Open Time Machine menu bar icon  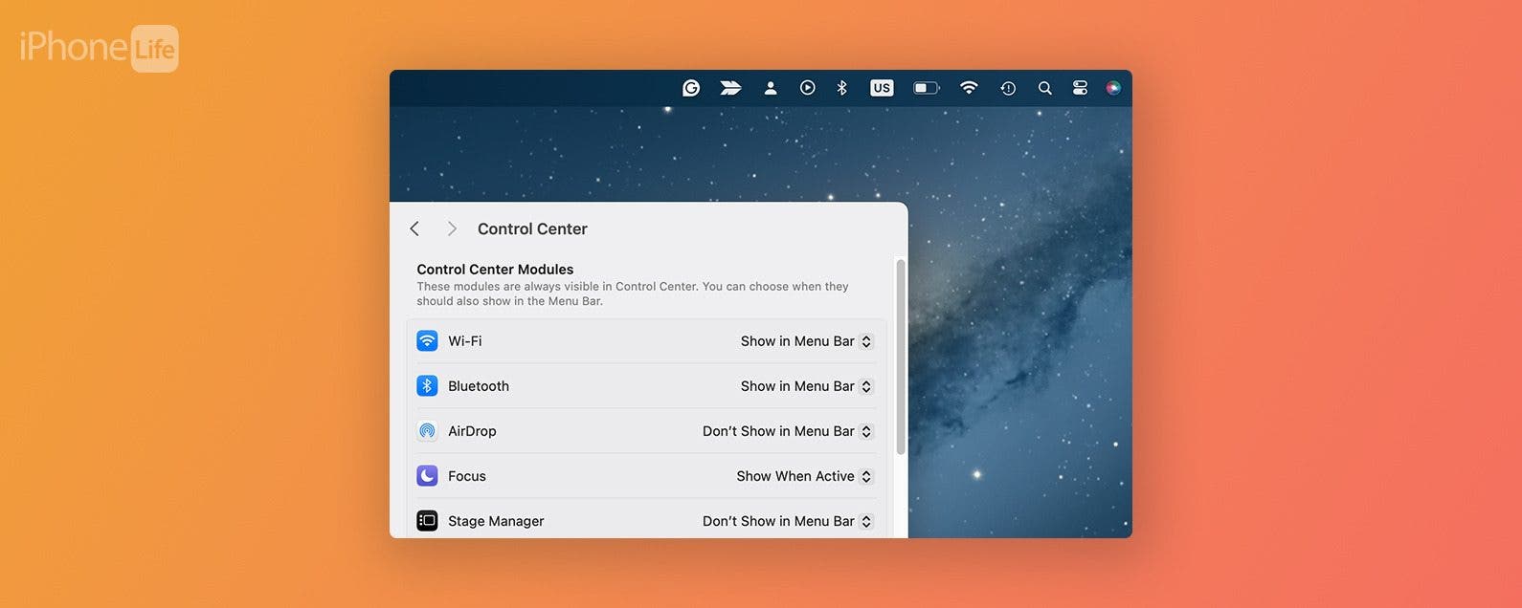click(1008, 88)
